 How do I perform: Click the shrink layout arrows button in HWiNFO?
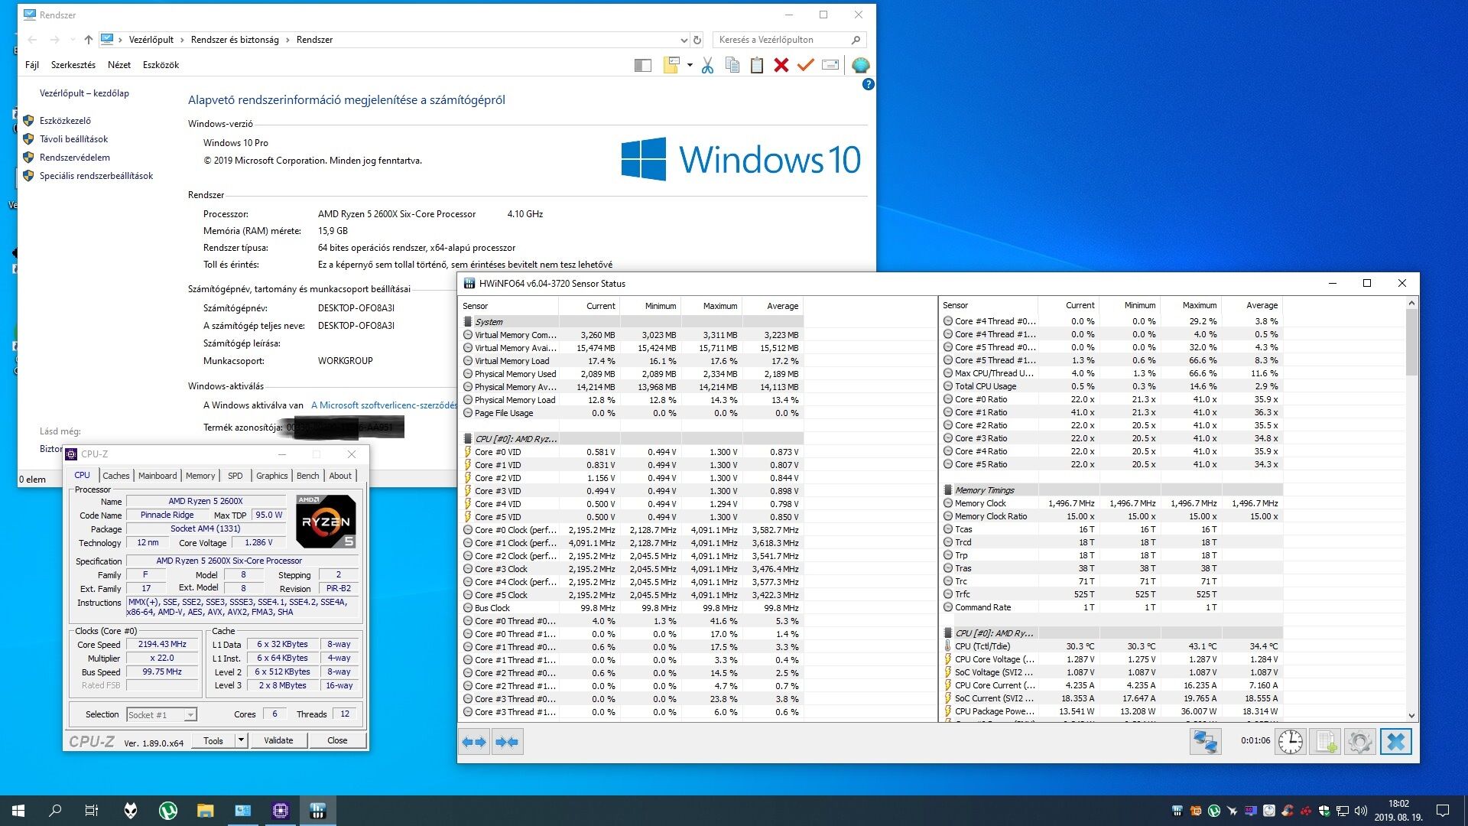coord(507,742)
